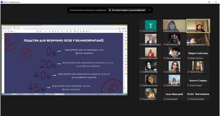Screen dimensions: 220x116
Task: Select Тетяна Редзюк participant tile
Action: click(151, 26)
